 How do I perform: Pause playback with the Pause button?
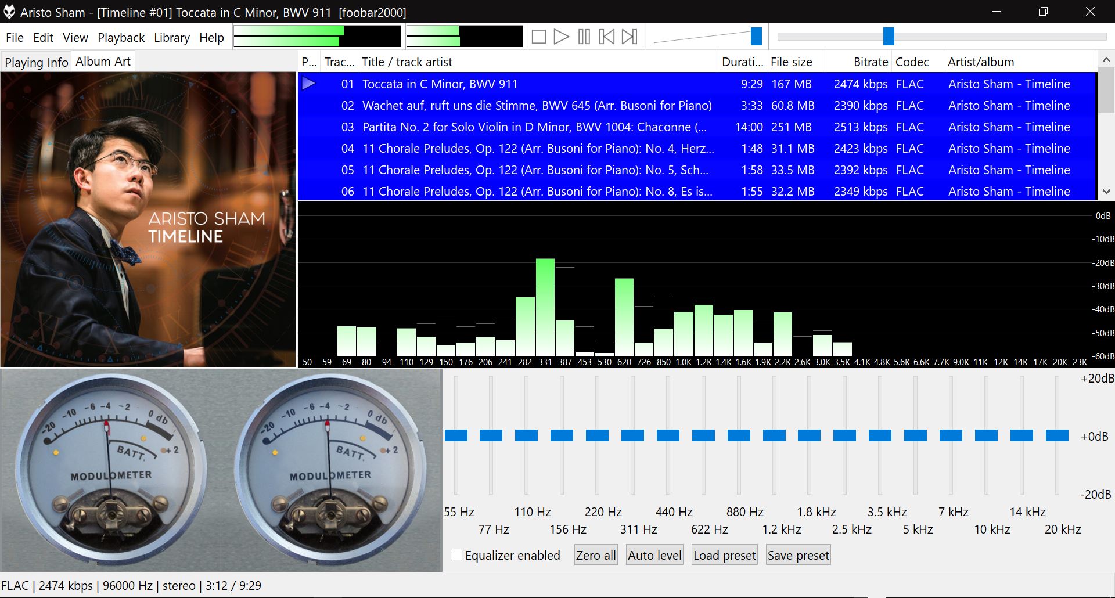tap(584, 37)
